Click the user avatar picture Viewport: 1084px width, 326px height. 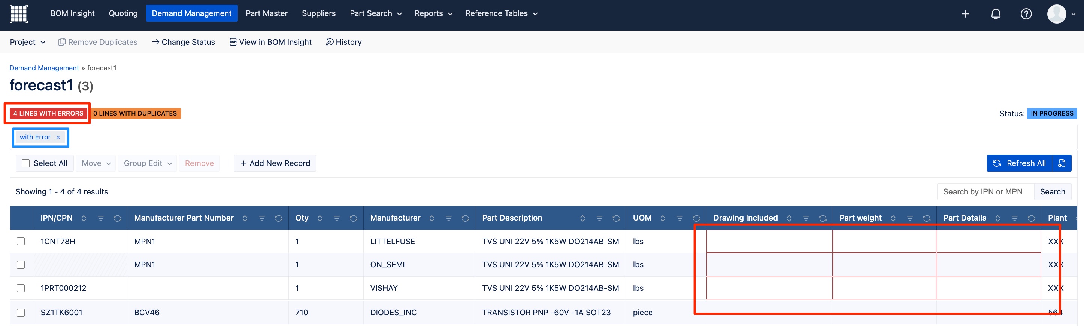pos(1056,14)
